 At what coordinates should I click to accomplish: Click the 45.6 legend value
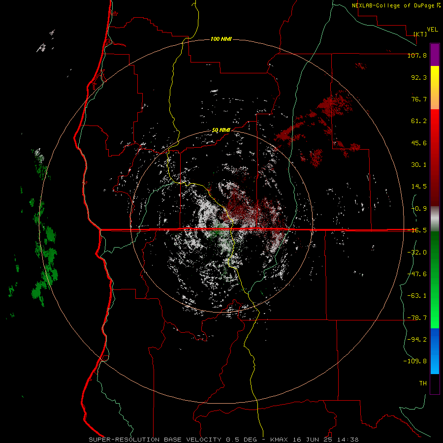tap(419, 143)
